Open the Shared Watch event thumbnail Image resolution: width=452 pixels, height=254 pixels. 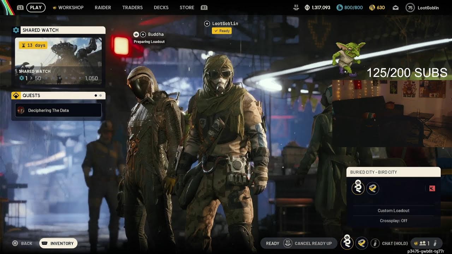point(58,61)
